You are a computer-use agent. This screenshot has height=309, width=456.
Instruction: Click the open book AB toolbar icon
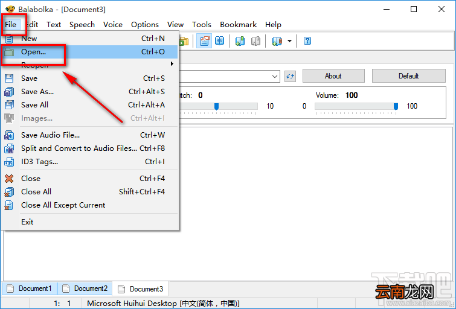(x=220, y=41)
